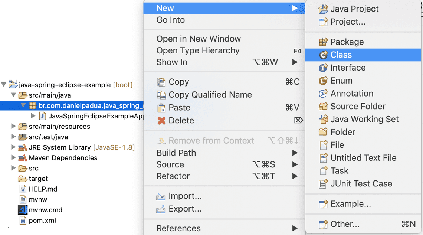423x235 pixels.
Task: Select the src/test/java source folder
Action: click(48, 137)
